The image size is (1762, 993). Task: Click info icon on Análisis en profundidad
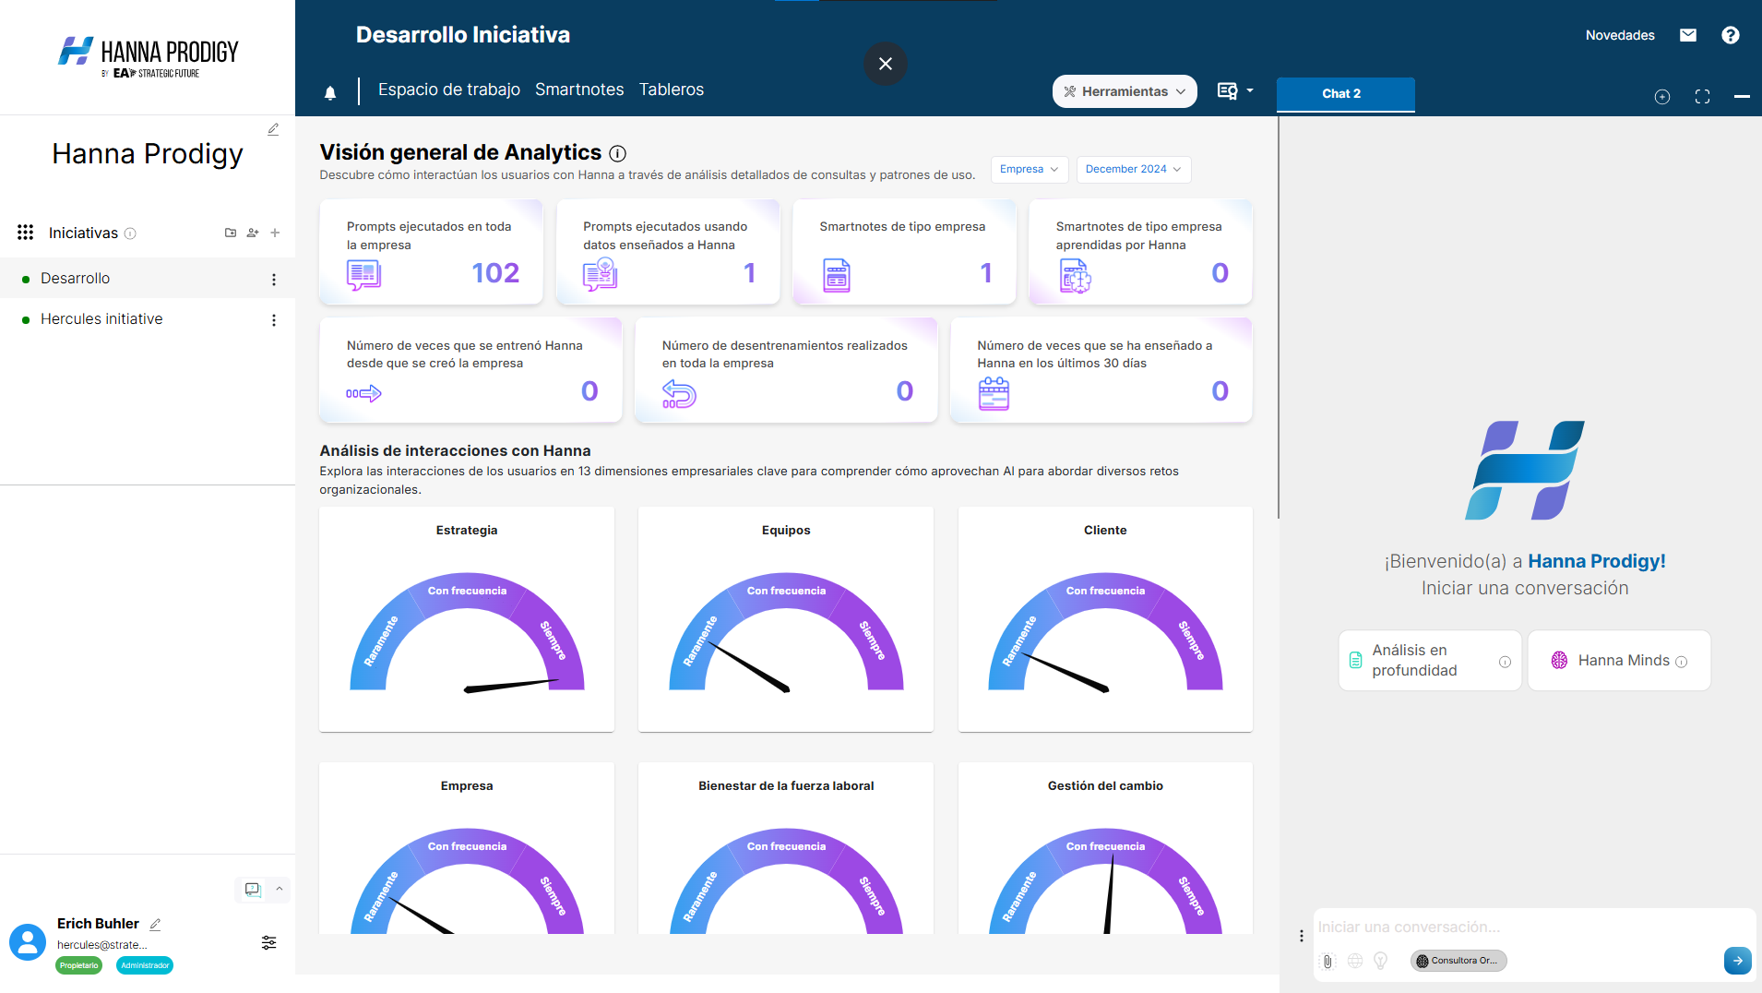click(x=1505, y=662)
